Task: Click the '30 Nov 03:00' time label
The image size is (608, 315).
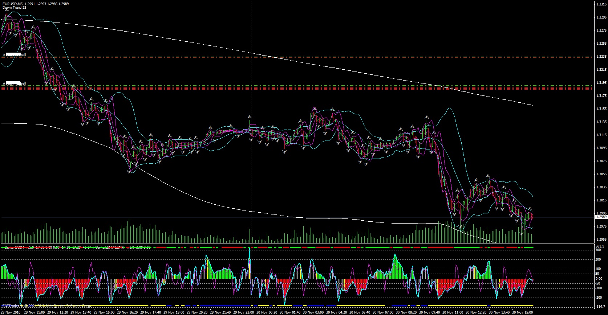Action: coord(313,312)
